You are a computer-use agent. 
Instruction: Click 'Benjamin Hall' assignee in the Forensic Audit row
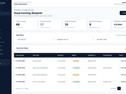92,61
